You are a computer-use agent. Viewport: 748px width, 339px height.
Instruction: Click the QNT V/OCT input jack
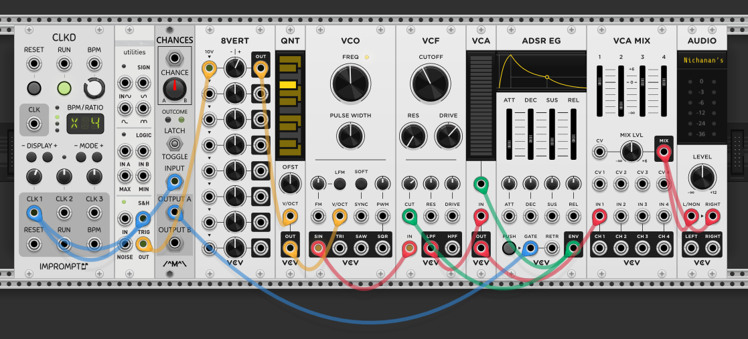[x=290, y=217]
